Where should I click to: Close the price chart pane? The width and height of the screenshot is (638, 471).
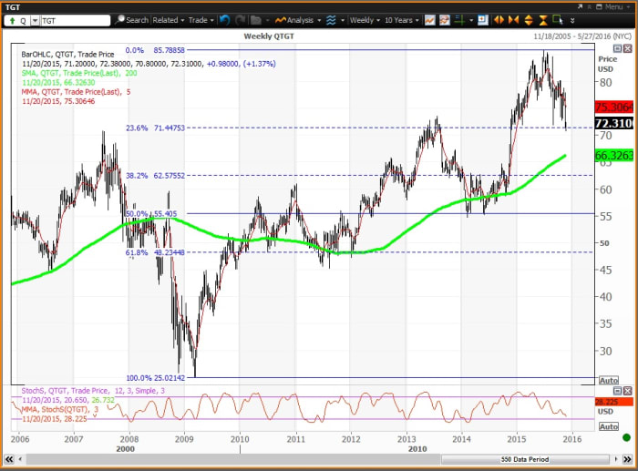pos(628,49)
